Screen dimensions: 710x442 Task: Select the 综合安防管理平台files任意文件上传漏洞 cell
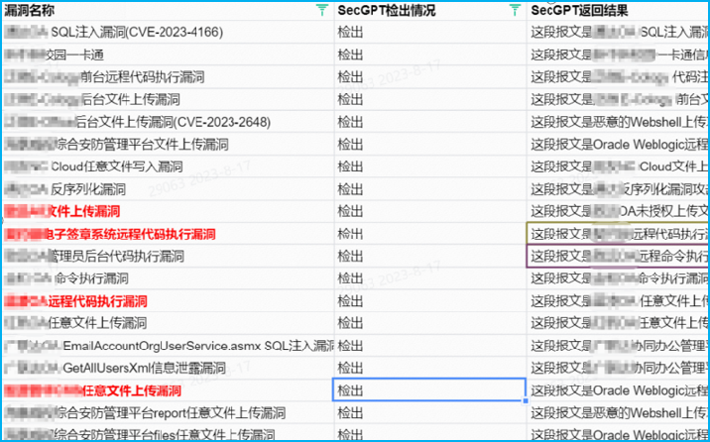click(x=168, y=432)
